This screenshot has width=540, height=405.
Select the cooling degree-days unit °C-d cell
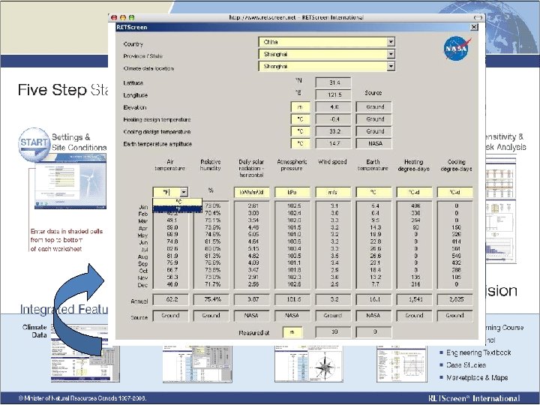[x=455, y=192]
